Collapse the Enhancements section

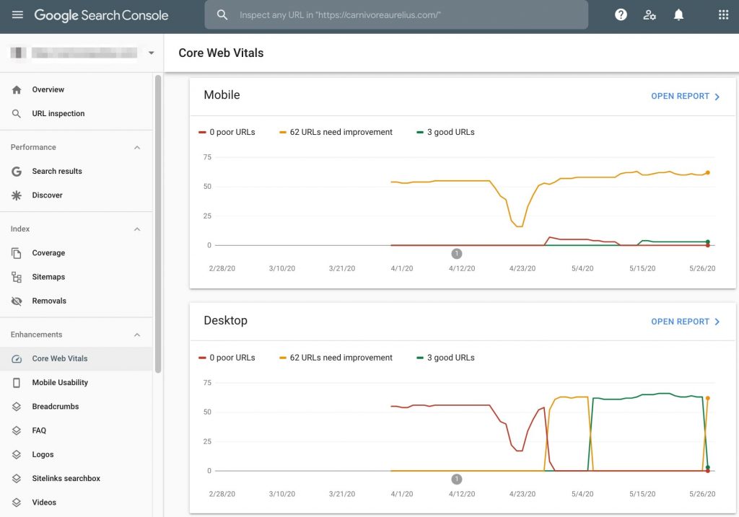[137, 334]
